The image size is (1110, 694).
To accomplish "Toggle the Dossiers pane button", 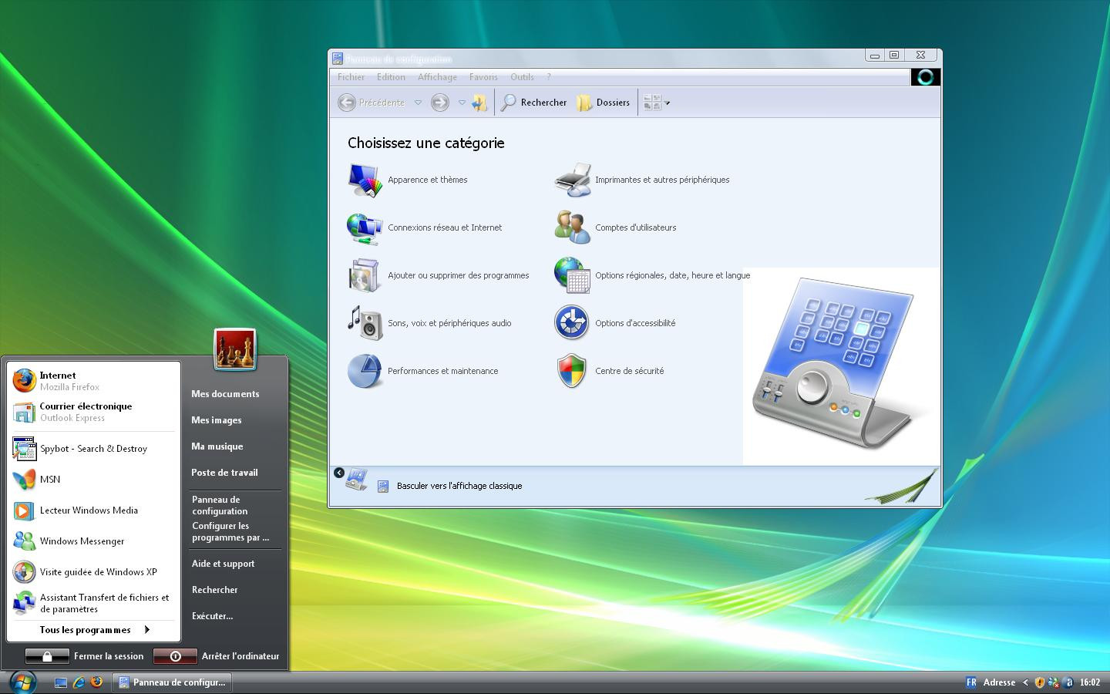I will click(604, 103).
